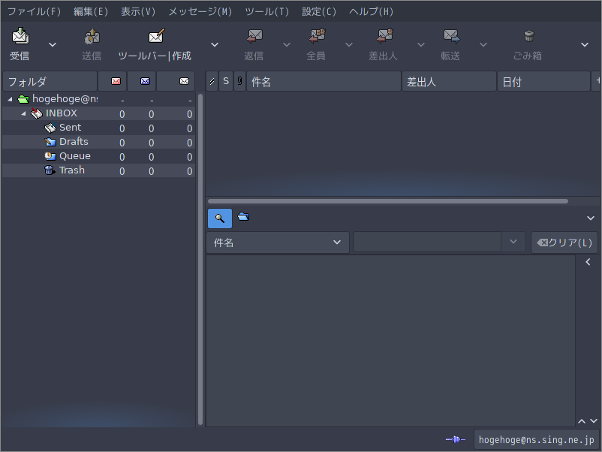The height and width of the screenshot is (452, 602).
Task: Collapse the hogehoge account tree node
Action: tap(11, 99)
